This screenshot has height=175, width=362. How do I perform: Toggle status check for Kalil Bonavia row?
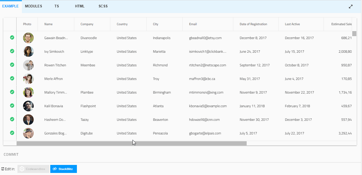[x=12, y=106]
